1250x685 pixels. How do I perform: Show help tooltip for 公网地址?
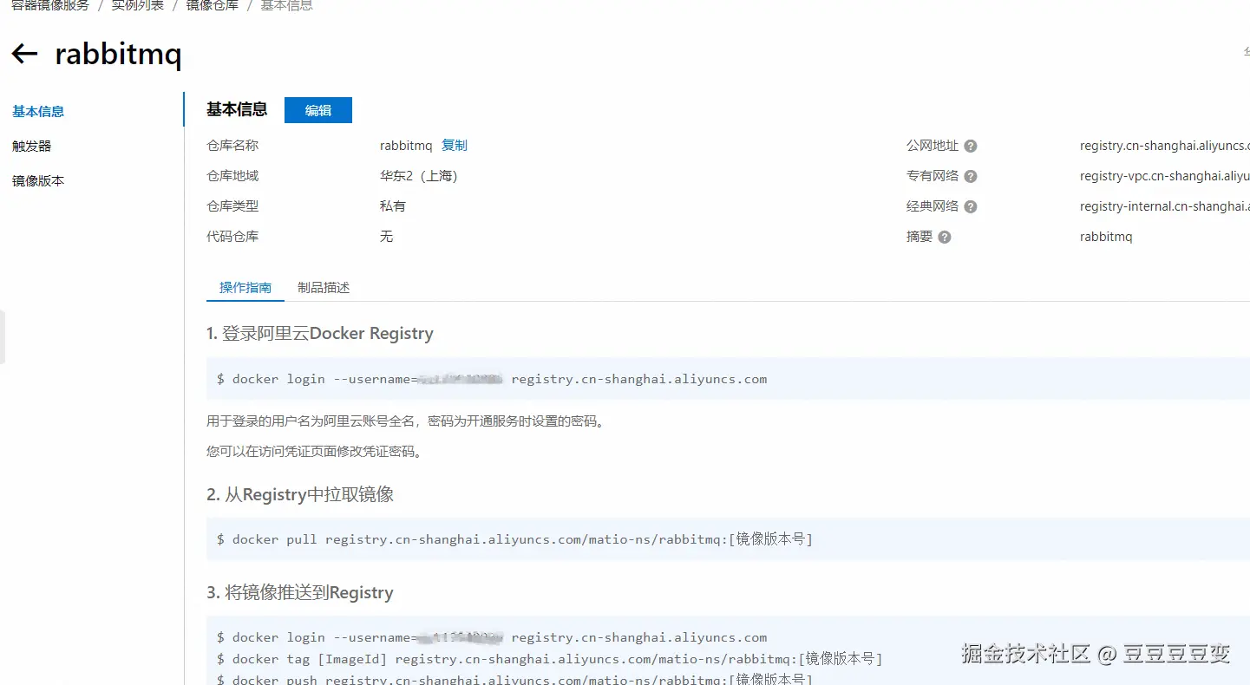pyautogui.click(x=971, y=146)
